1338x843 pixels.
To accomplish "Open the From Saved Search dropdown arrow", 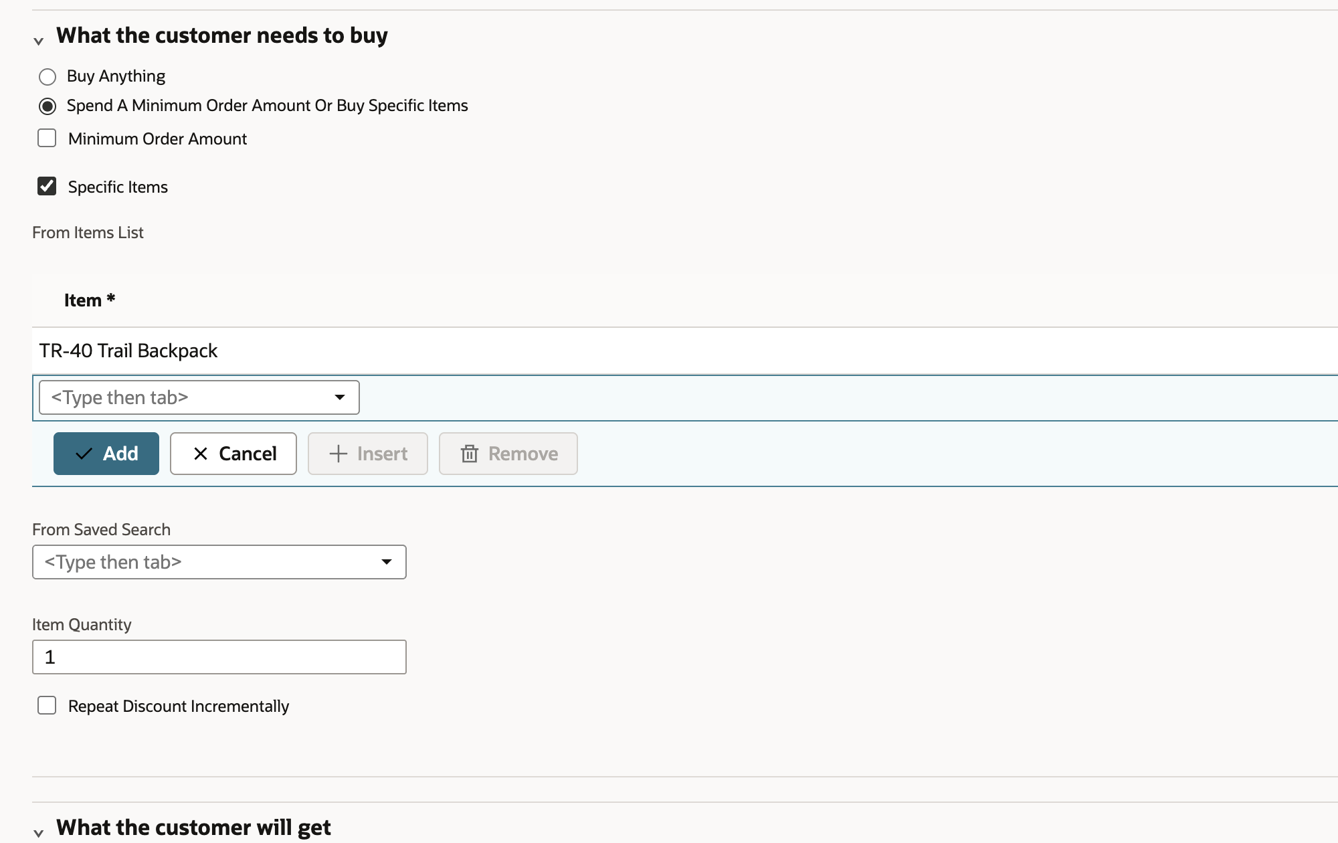I will 387,562.
